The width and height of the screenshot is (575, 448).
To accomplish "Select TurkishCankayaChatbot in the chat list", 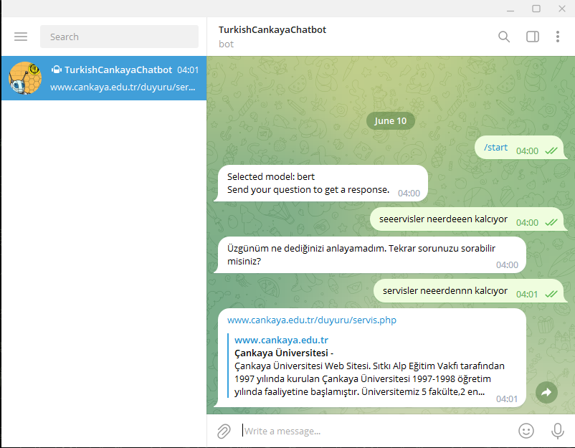I will pos(103,78).
